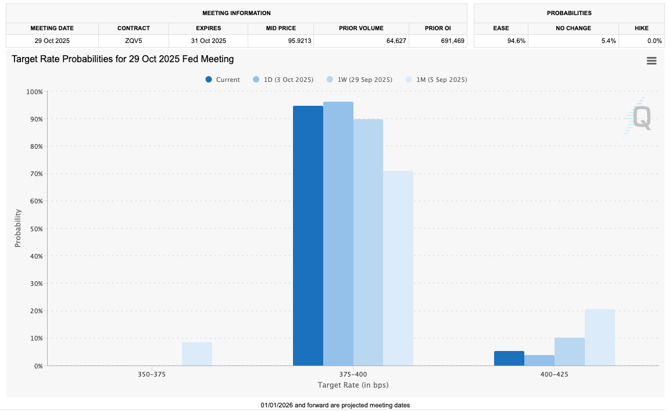
Task: Toggle the Current series in legend
Action: [x=223, y=80]
